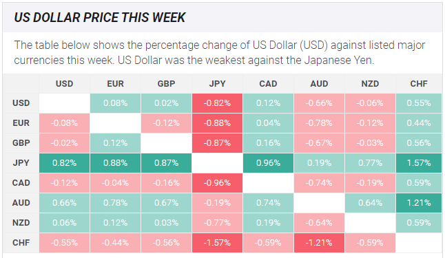Click USD versus JPY cell -0.82%

(217, 103)
